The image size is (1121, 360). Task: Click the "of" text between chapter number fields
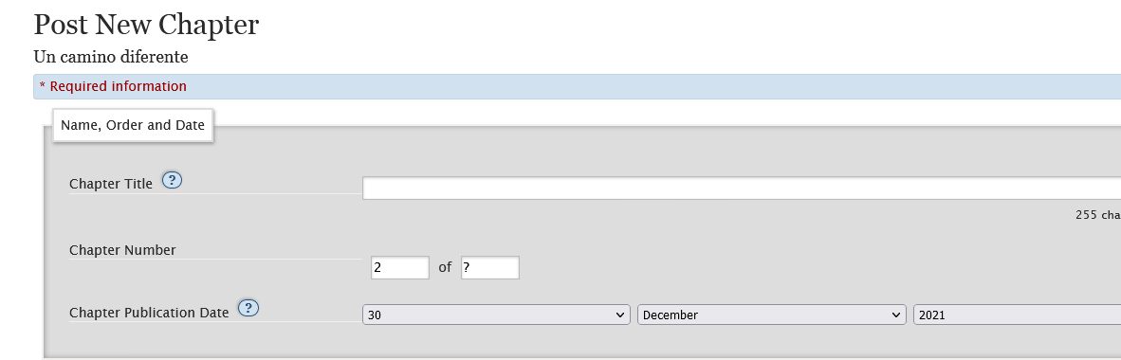click(445, 267)
